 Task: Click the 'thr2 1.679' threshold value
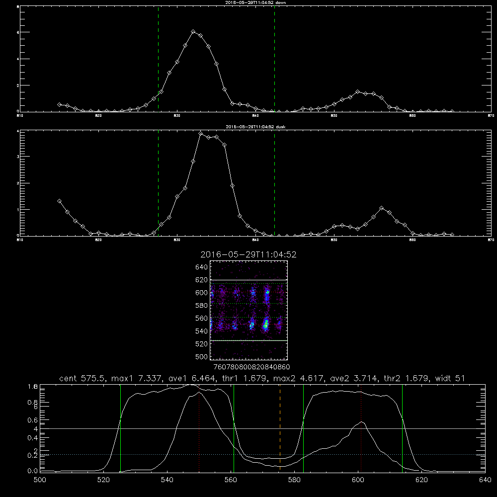coord(407,378)
